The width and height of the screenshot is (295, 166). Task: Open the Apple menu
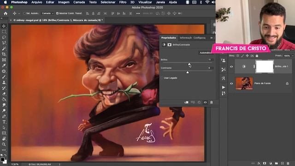[x=5, y=2]
